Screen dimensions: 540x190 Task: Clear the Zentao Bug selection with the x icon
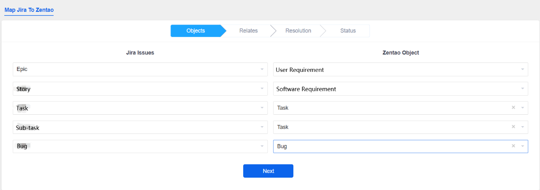[513, 146]
